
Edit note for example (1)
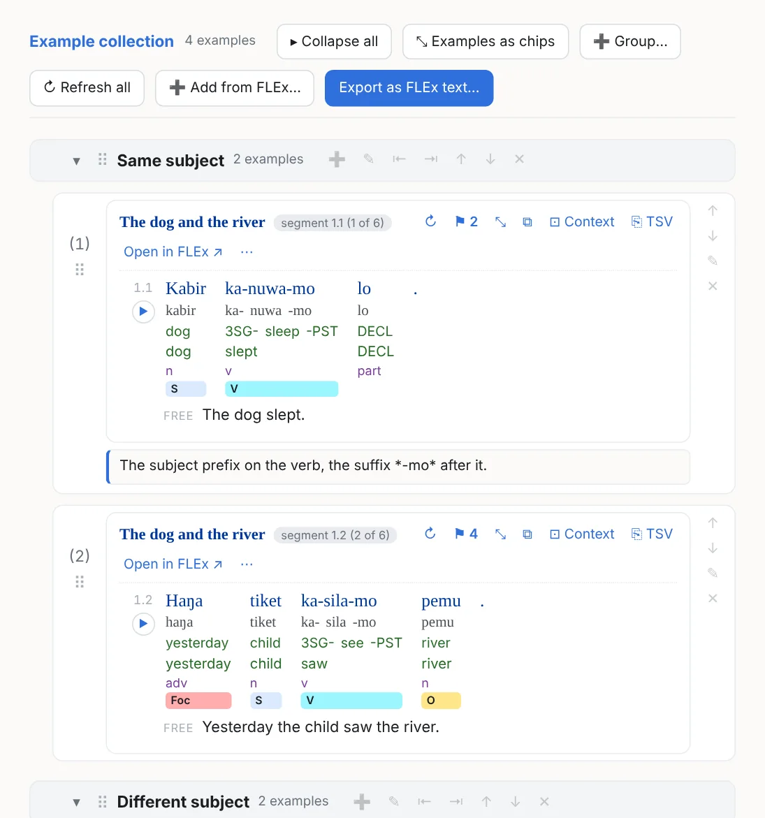[x=713, y=261]
